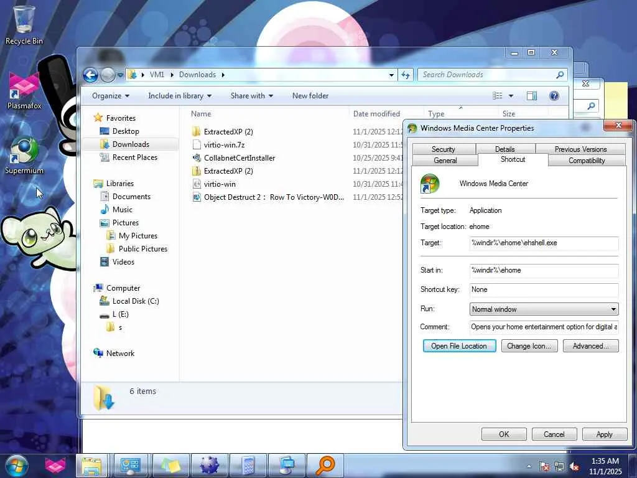Select Network in the navigation pane
The width and height of the screenshot is (637, 478).
(x=120, y=354)
